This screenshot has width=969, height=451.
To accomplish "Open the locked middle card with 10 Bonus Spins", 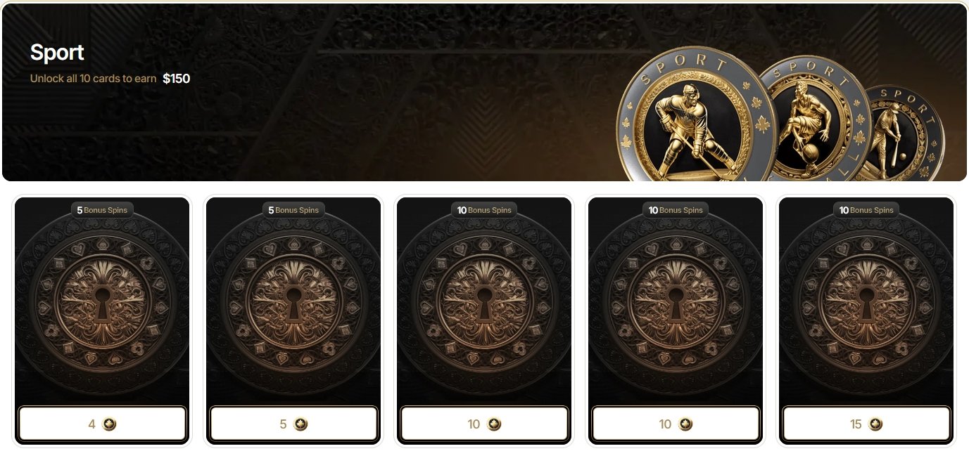I will [x=484, y=302].
